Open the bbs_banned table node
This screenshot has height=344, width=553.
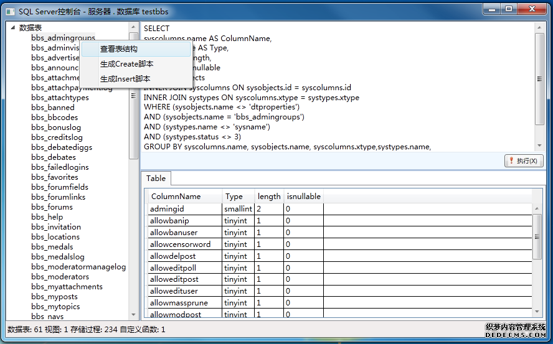pyautogui.click(x=53, y=108)
